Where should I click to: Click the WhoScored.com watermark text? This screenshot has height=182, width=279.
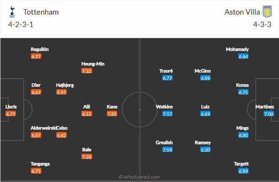139,177
